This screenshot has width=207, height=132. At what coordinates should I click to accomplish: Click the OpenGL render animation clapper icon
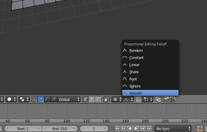pyautogui.click(x=172, y=99)
